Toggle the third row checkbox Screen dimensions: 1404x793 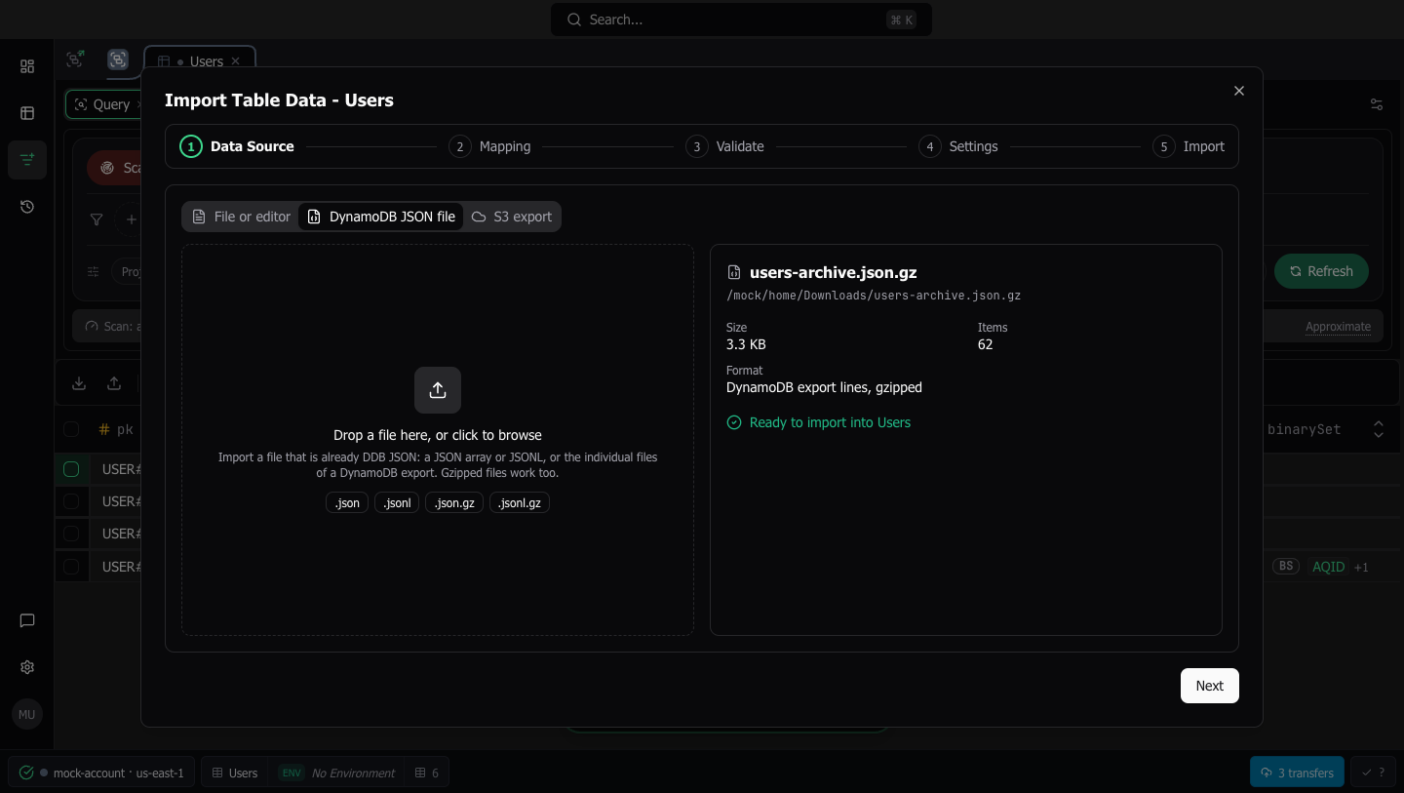[71, 534]
